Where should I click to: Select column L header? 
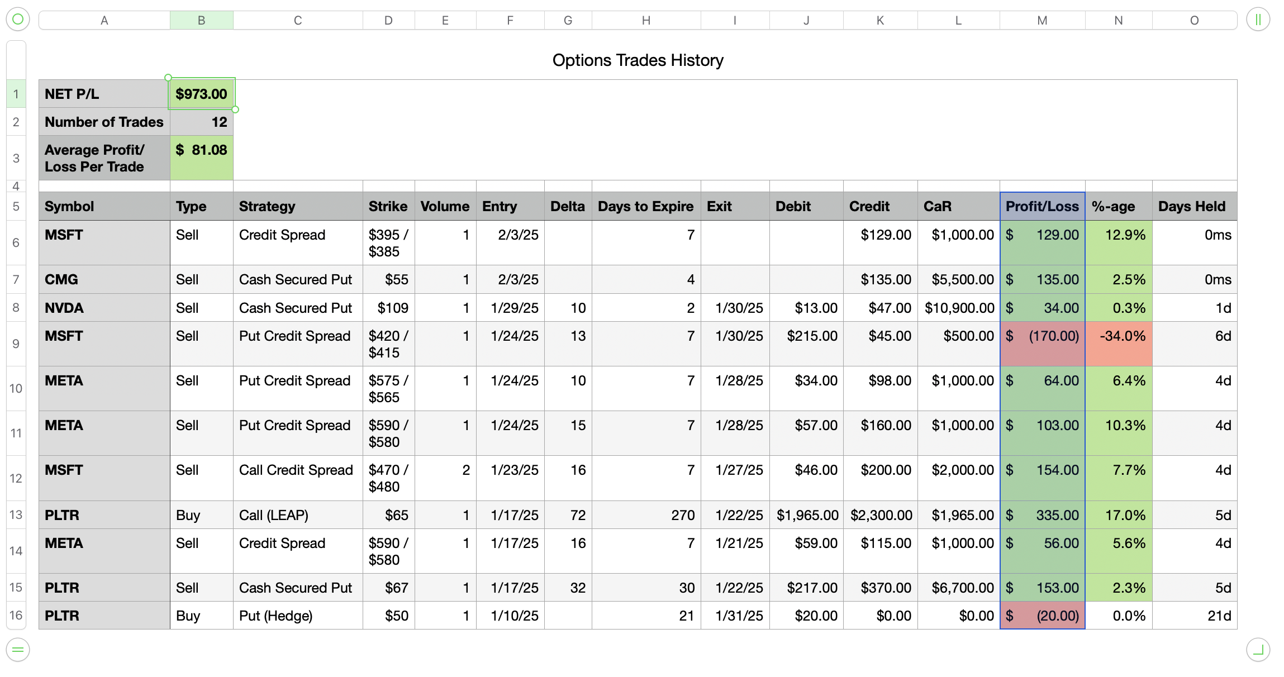tap(959, 21)
